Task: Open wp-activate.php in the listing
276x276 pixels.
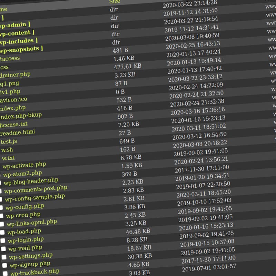Action: coord(24,166)
